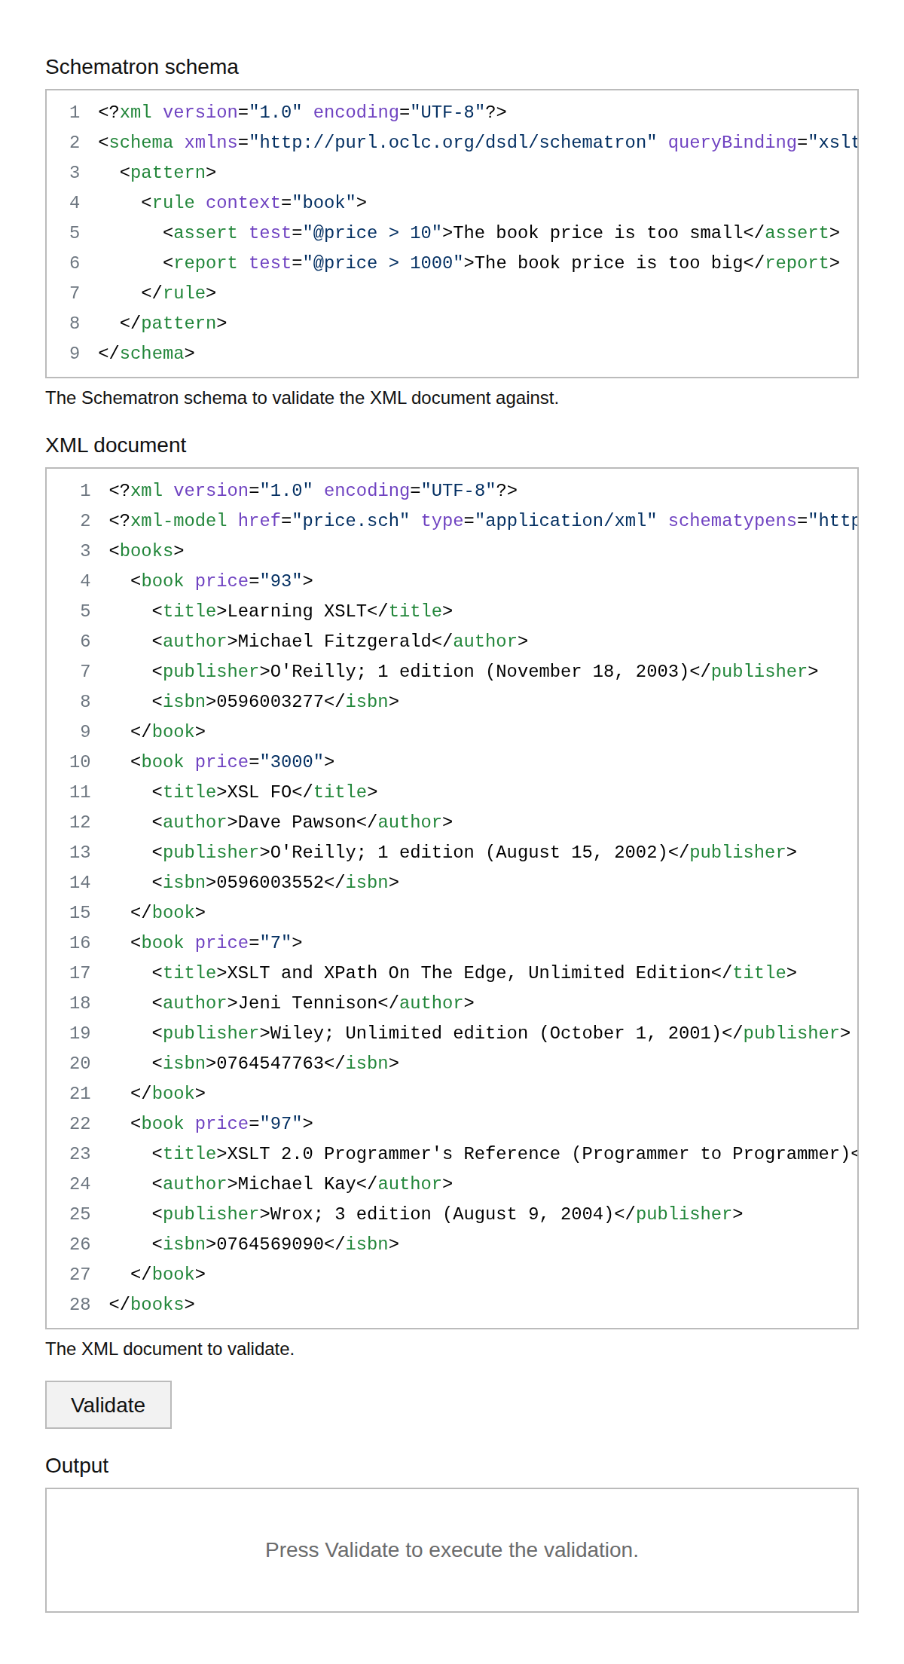
Task: Click the title 'XSLT and XPath On The Edge' line
Action: [x=475, y=973]
